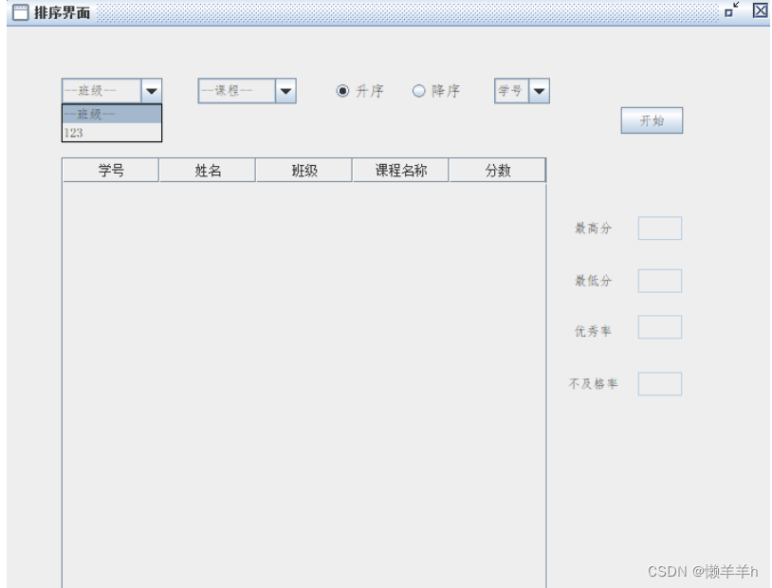772x588 pixels.
Task: Select the 升序 radio button
Action: click(342, 91)
